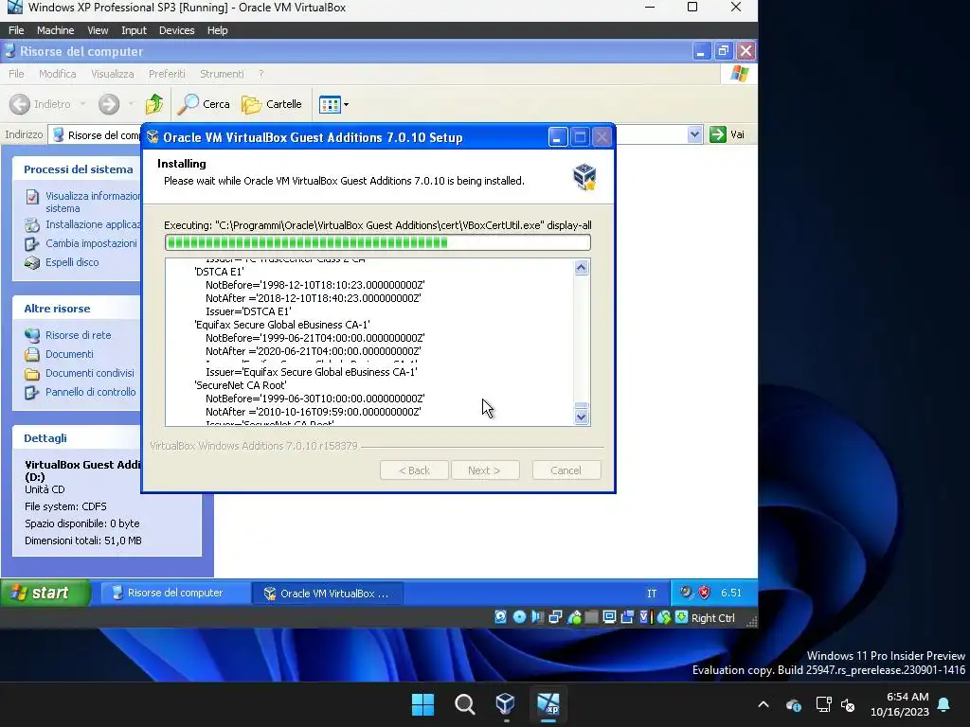This screenshot has width=970, height=727.
Task: Click the Vai go button
Action: click(727, 134)
